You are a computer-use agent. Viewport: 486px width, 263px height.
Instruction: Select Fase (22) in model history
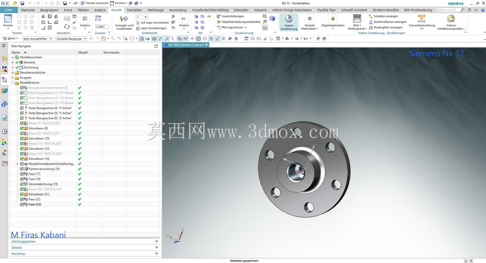tap(34, 199)
